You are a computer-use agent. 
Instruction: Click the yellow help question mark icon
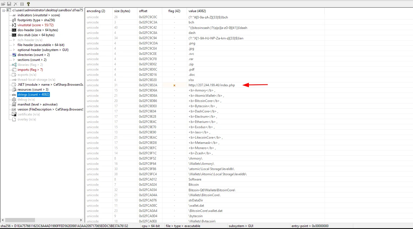click(x=28, y=4)
